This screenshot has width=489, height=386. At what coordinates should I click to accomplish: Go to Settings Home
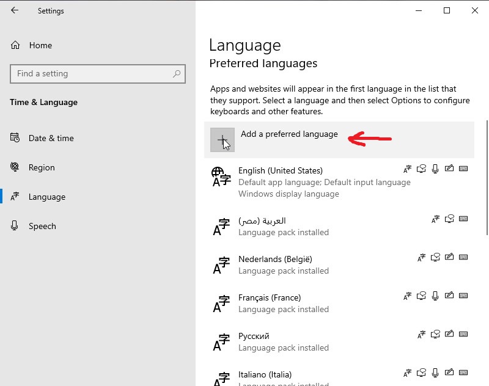(x=40, y=45)
